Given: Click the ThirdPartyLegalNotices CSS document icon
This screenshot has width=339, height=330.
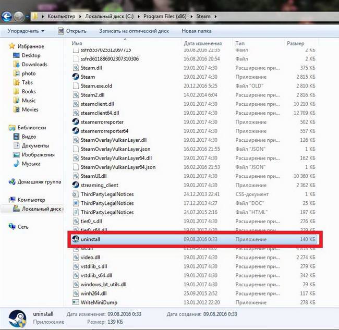Looking at the screenshot, I should click(x=76, y=194).
